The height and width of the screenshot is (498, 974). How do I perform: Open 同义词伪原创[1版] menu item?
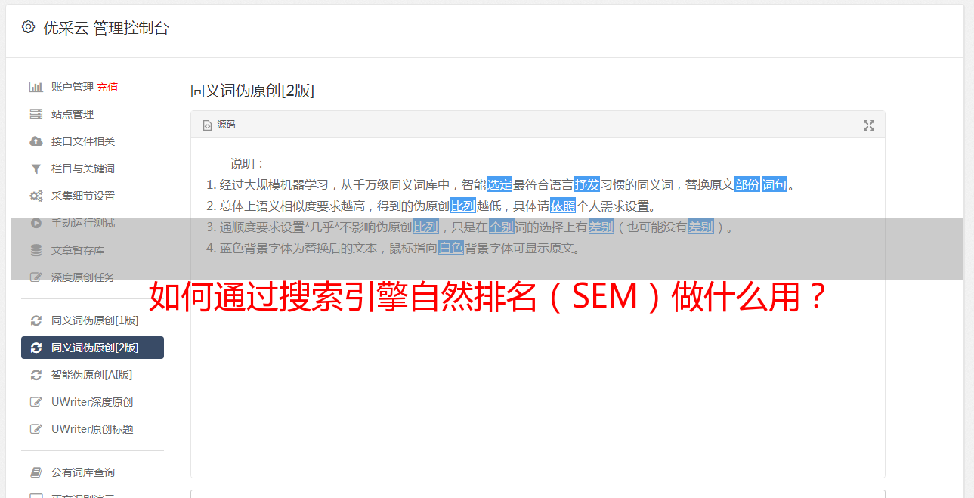point(92,320)
